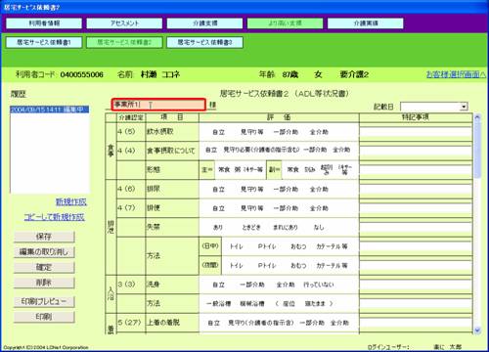Select the 居宅サービス依頼書1 sub-tab

pos(44,42)
